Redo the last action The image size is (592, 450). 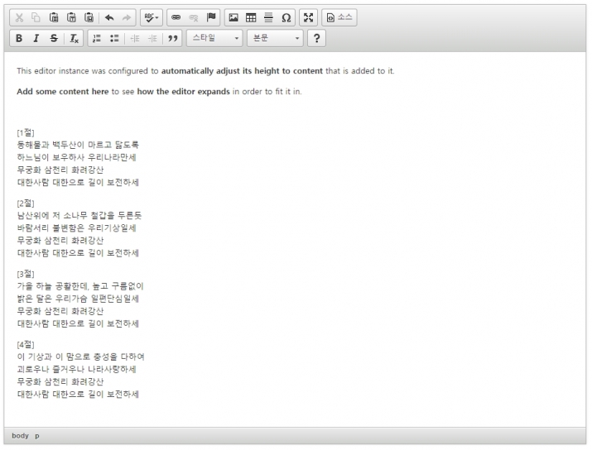(127, 17)
